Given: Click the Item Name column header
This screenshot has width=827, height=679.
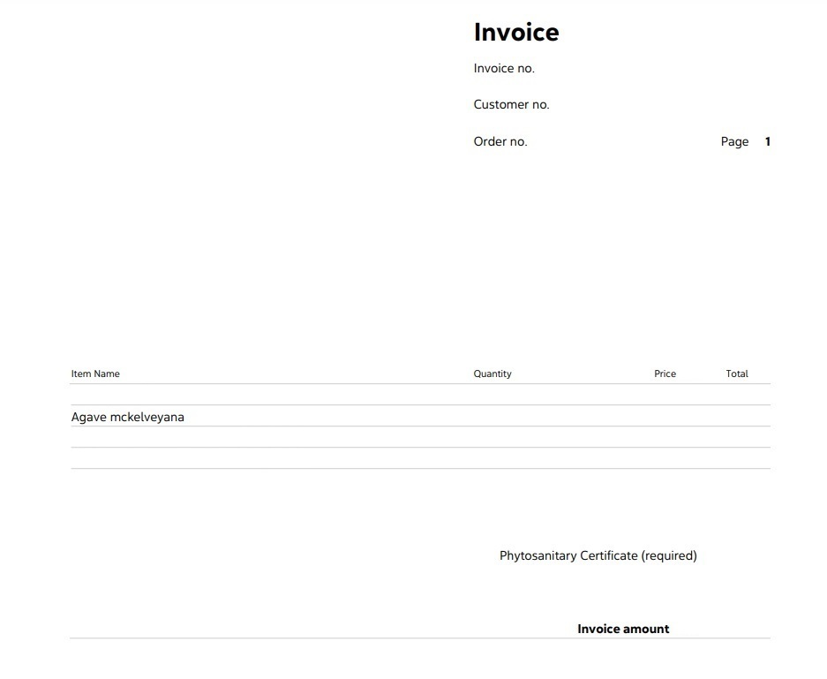Looking at the screenshot, I should (95, 373).
